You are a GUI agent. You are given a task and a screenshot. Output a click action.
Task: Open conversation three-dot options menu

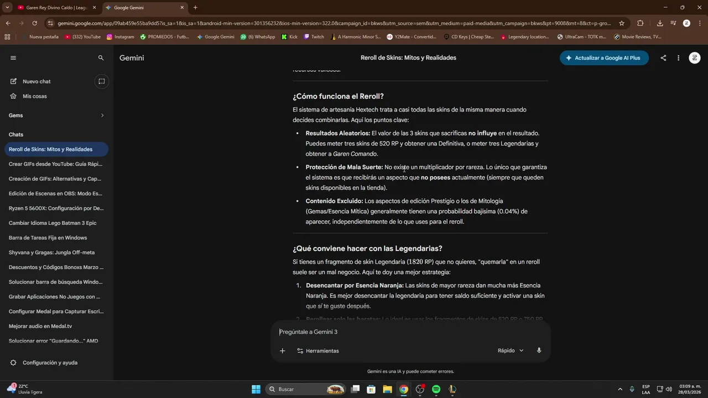pyautogui.click(x=678, y=58)
